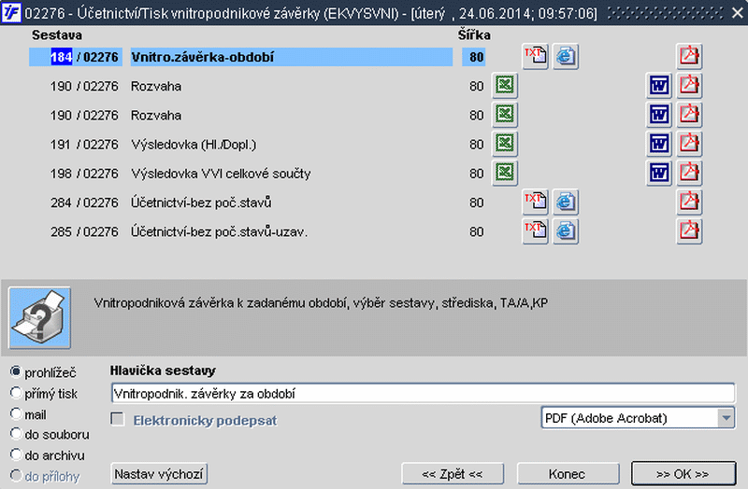This screenshot has height=489, width=748.
Task: Select the přímý tisk radio button
Action: (16, 393)
